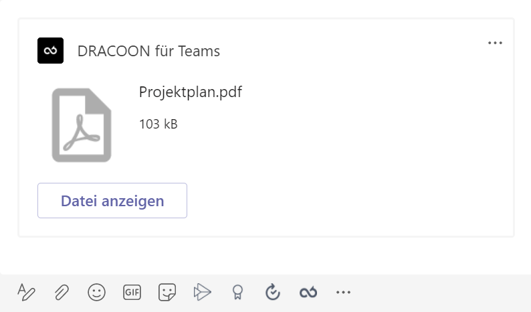
Task: Click the Datei anzeigen button
Action: click(112, 200)
